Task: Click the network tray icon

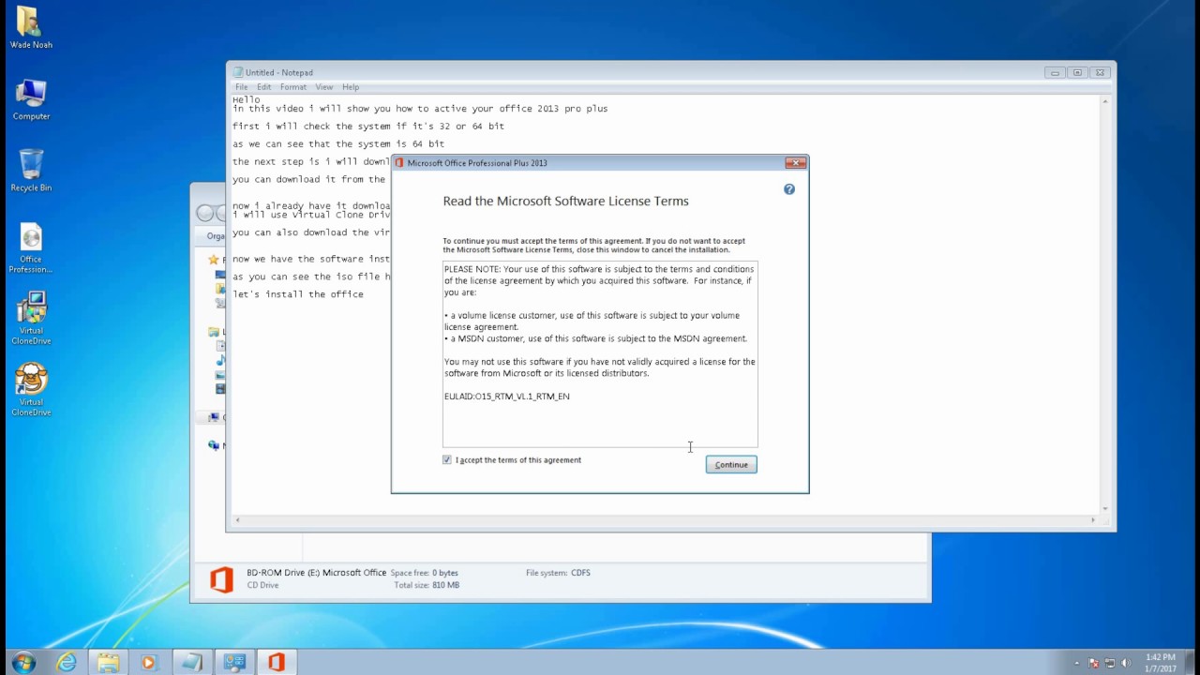Action: point(1110,663)
